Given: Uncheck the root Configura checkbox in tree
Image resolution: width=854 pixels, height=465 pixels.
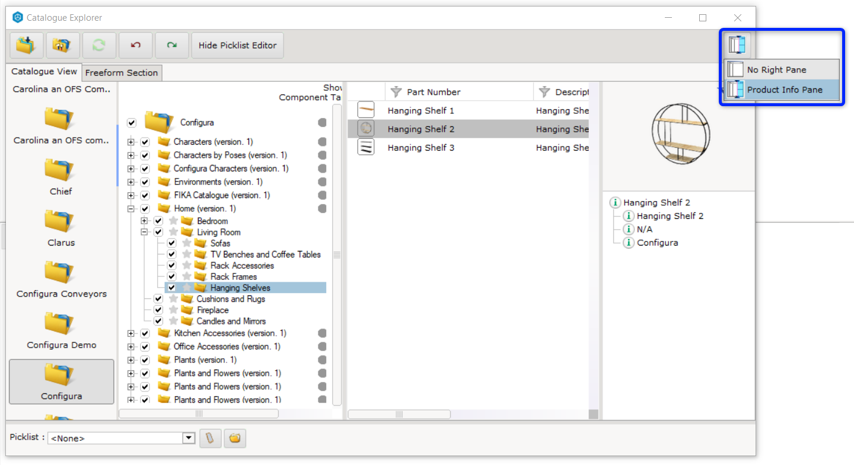Looking at the screenshot, I should pos(132,123).
